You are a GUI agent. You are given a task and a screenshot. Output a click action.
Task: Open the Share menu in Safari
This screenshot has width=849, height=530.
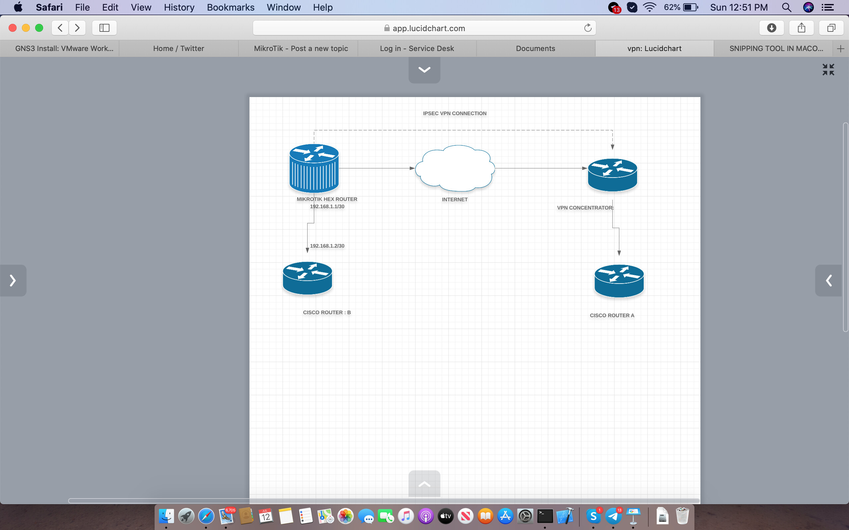(x=801, y=28)
